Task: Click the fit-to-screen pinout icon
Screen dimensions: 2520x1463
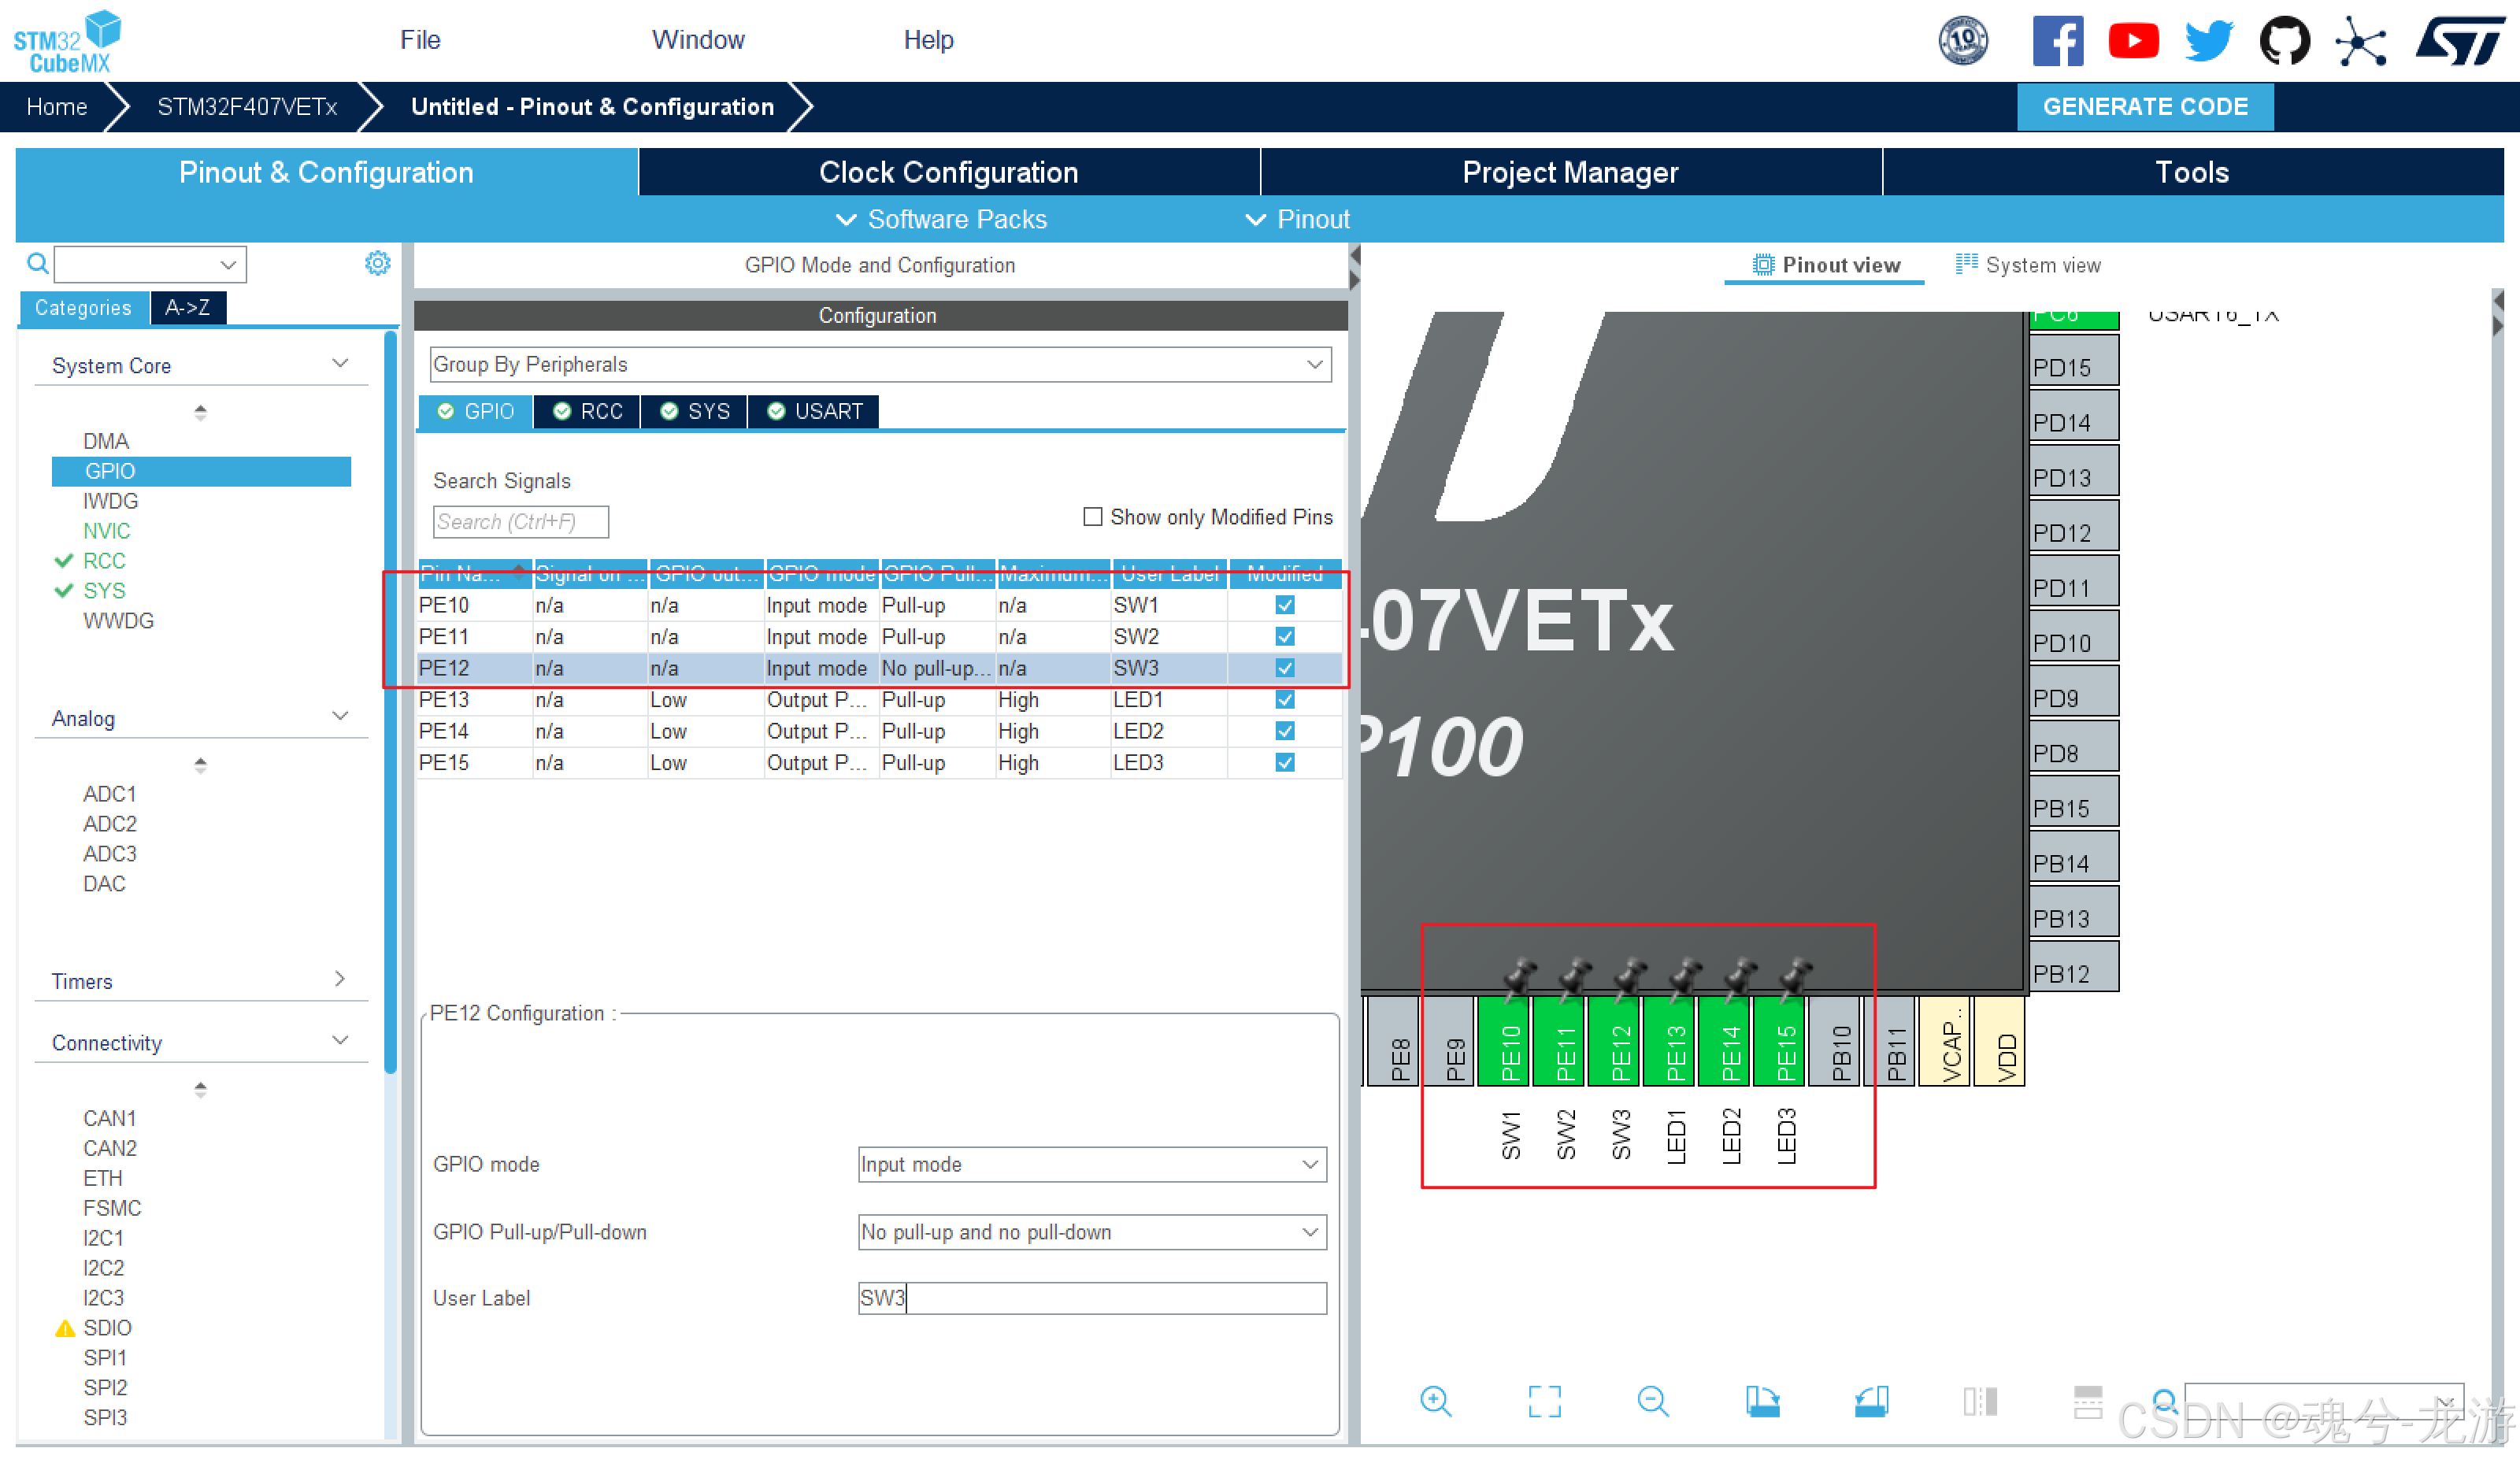Action: [1544, 1401]
